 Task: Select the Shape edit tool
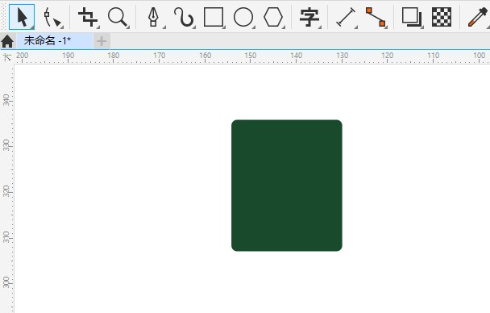[x=52, y=17]
